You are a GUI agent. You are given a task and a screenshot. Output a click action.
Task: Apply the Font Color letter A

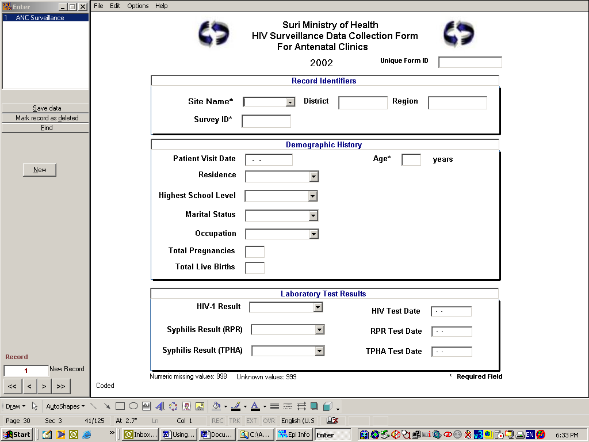tap(255, 406)
